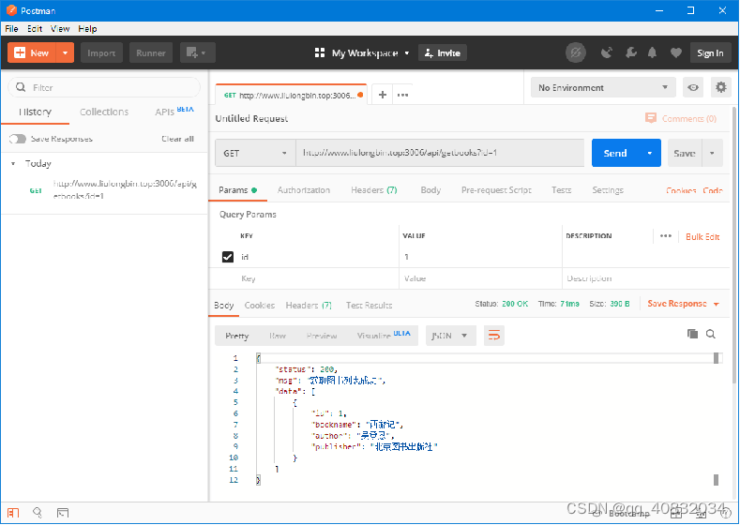Save the request
This screenshot has width=740, height=525.
pyautogui.click(x=685, y=153)
